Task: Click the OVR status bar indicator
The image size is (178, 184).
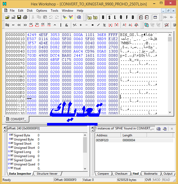Action: tap(148, 180)
